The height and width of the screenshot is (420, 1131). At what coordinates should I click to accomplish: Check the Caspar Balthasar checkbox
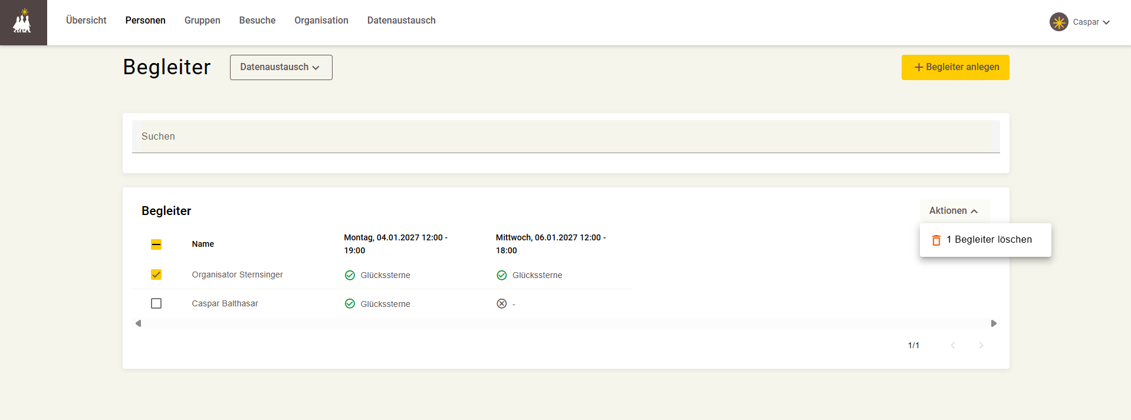point(156,303)
